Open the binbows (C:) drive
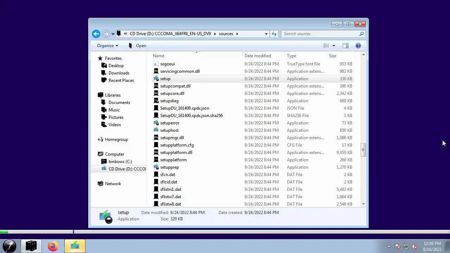Viewport: 450px width, 253px height. click(x=120, y=162)
